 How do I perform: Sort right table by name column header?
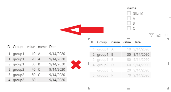[115, 42]
